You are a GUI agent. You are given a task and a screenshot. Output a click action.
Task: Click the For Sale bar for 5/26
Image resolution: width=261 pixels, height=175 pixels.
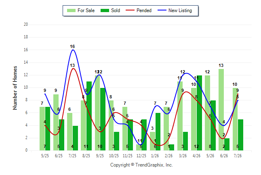tap(207, 113)
